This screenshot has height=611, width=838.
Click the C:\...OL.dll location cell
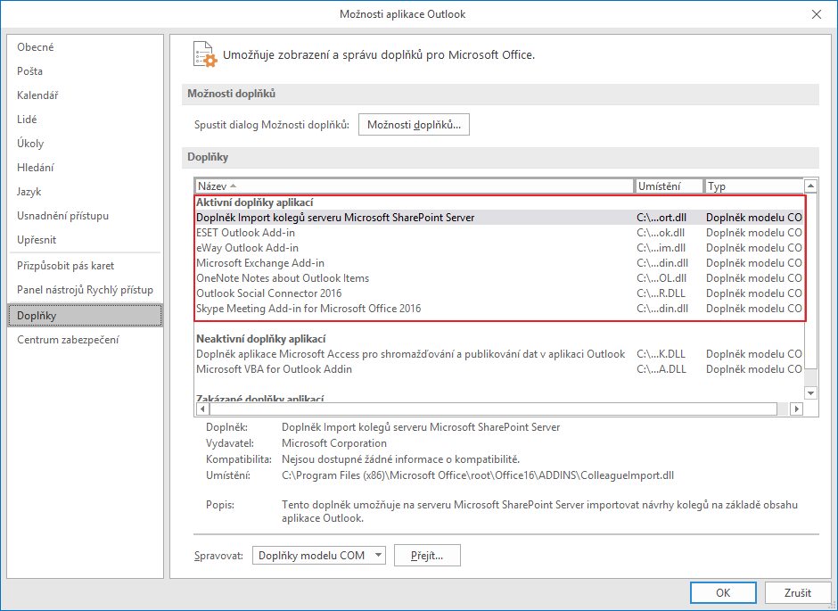[x=661, y=278]
